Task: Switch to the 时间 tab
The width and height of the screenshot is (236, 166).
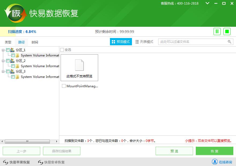Action: pyautogui.click(x=35, y=42)
